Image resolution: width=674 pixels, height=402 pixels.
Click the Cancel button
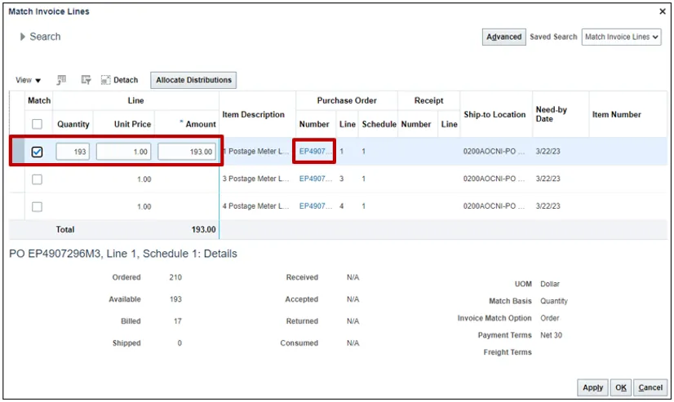click(x=650, y=387)
